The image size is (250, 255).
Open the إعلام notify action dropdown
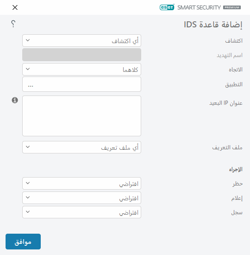click(81, 198)
